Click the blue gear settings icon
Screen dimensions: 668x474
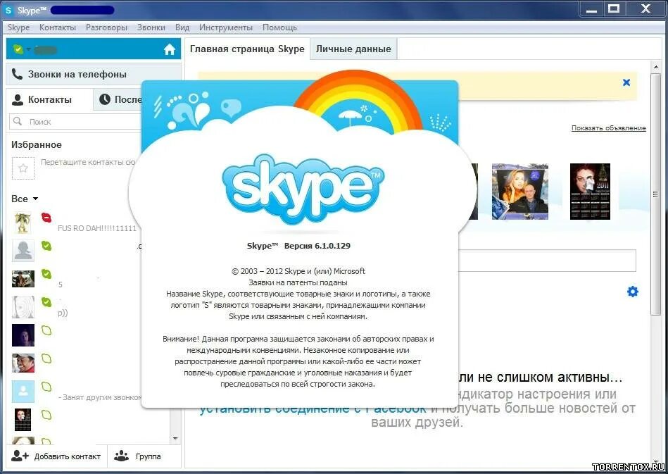coord(633,292)
